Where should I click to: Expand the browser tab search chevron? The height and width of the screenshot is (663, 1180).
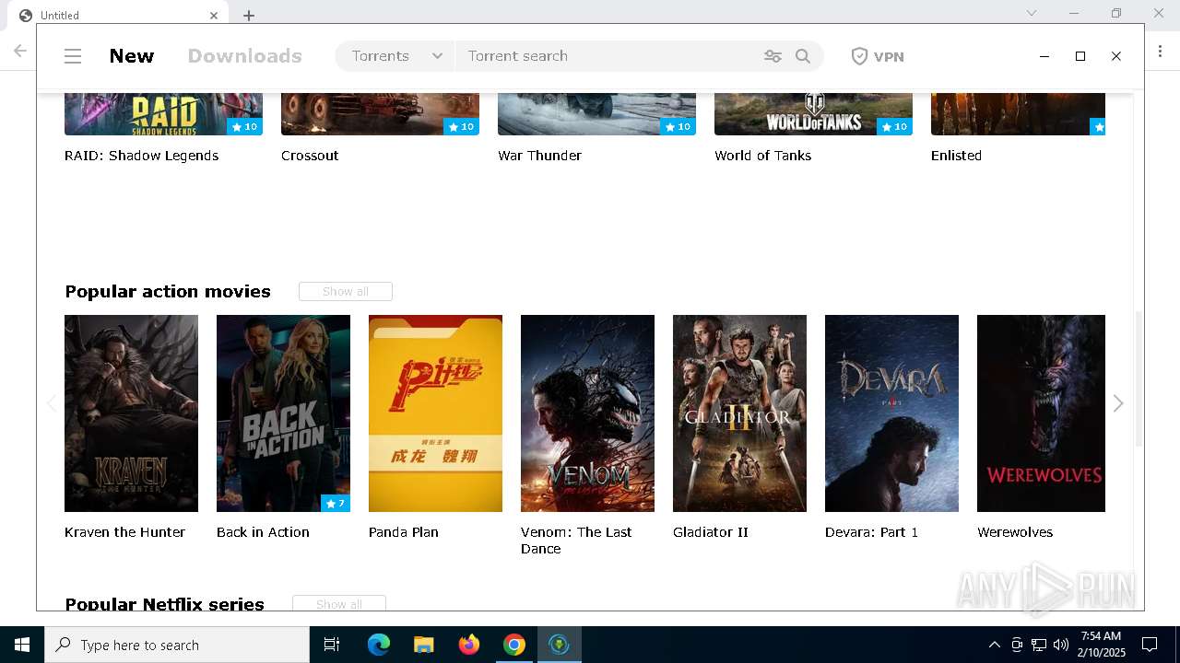(x=1032, y=13)
